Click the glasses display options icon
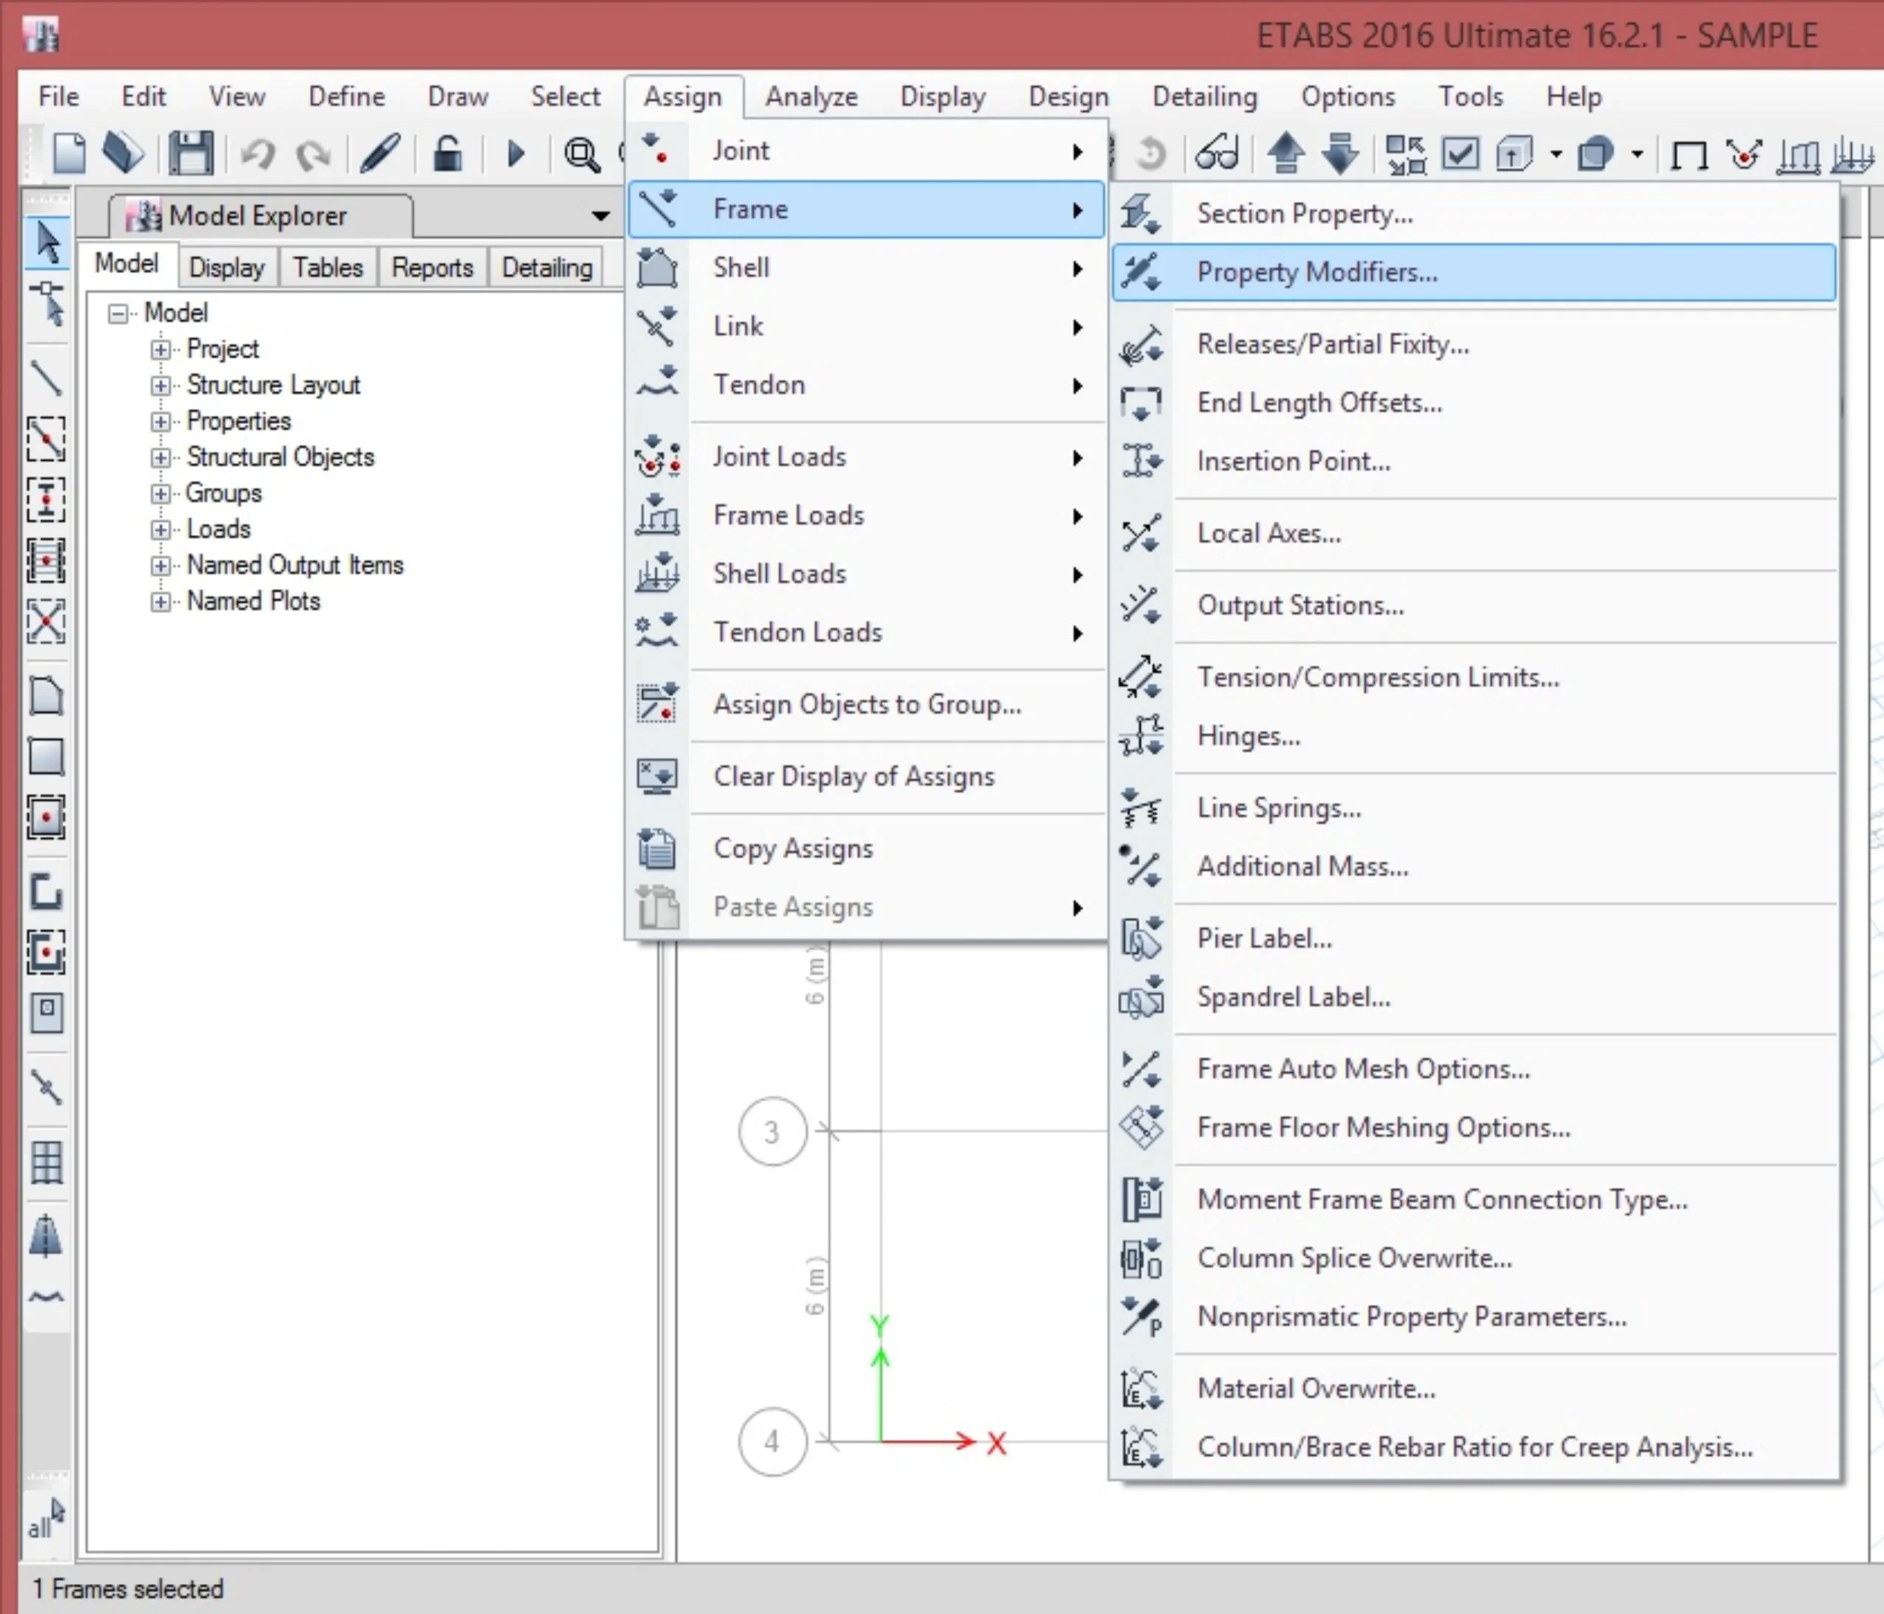The width and height of the screenshot is (1884, 1614). (x=1217, y=153)
